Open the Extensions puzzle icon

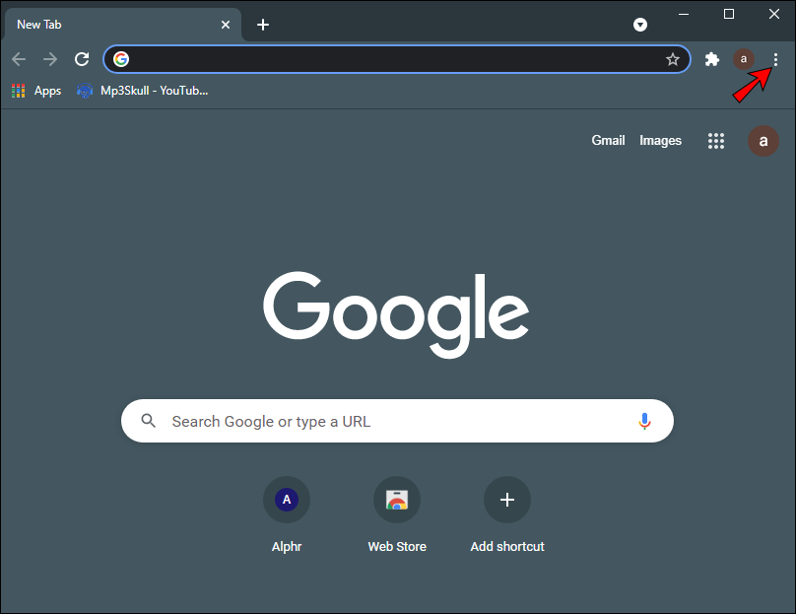(x=712, y=59)
